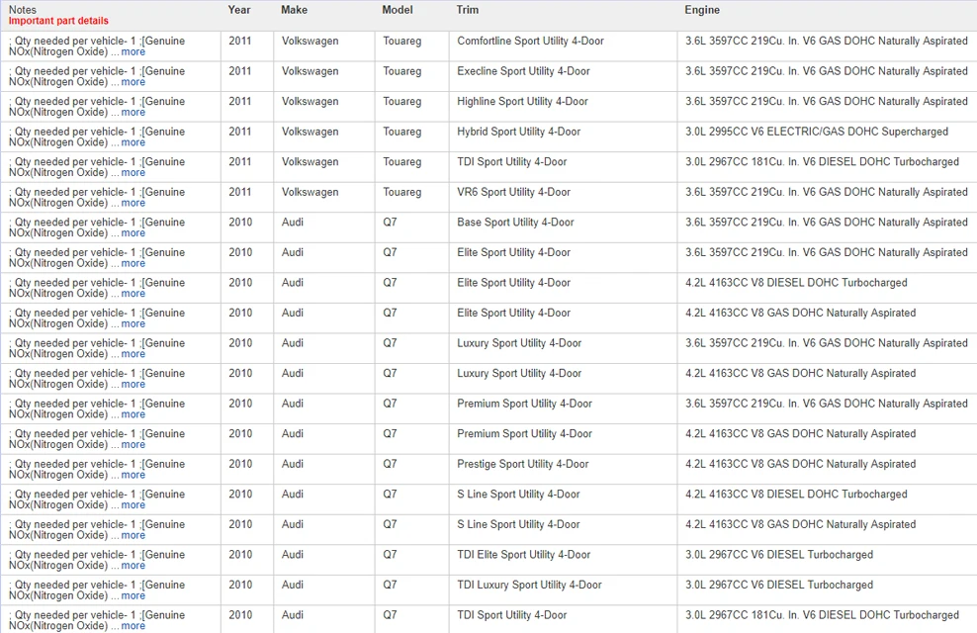
Task: Click the Notes column header
Action: coord(23,10)
